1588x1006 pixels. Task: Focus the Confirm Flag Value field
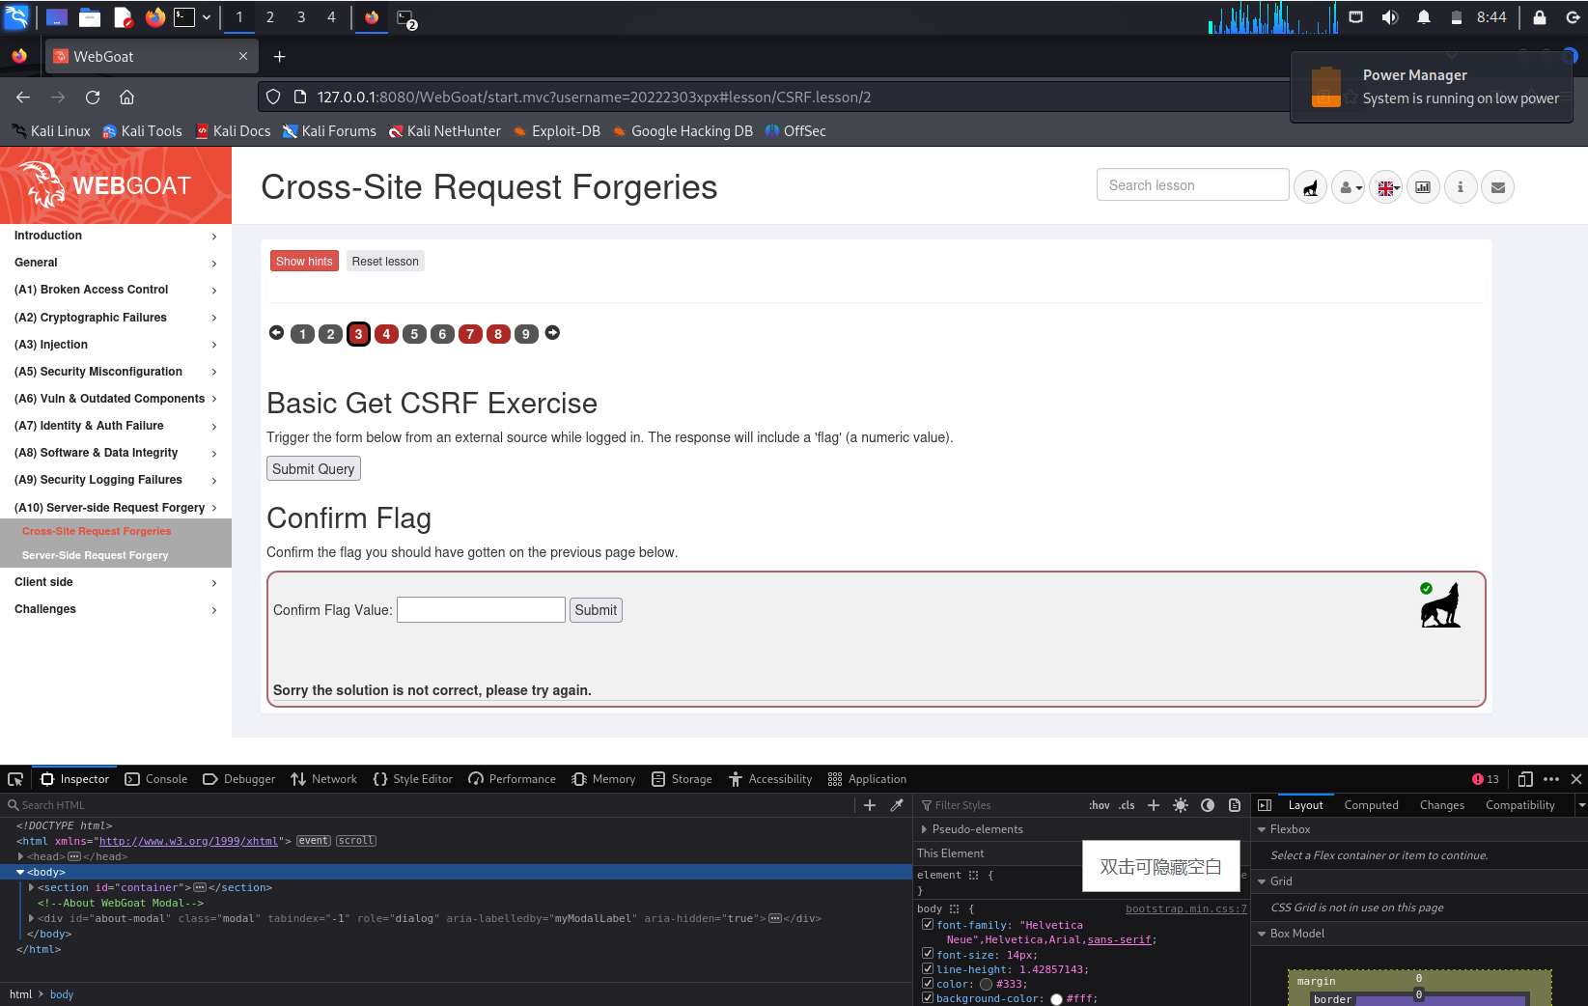click(481, 610)
